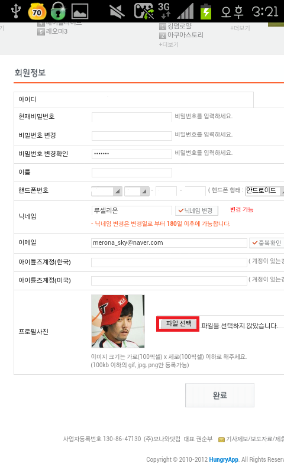Focus the 현재비밀번호 input field
The height and width of the screenshot is (473, 284).
(132, 117)
